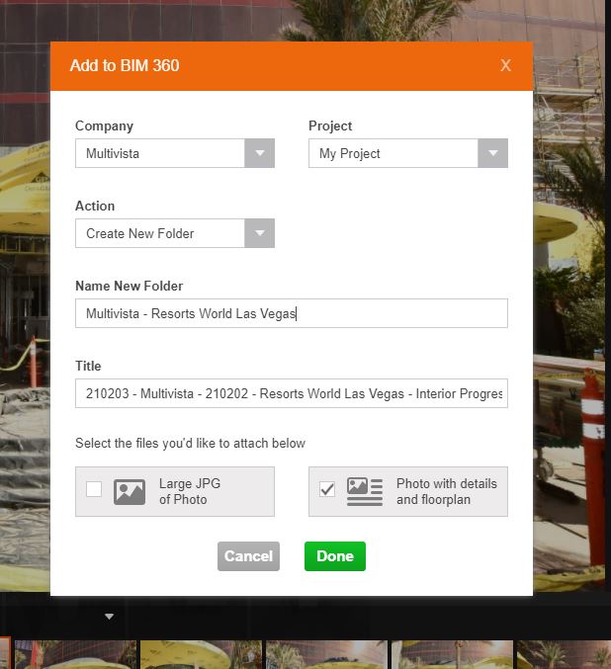Click the Title input field
The width and height of the screenshot is (611, 669).
tap(292, 393)
